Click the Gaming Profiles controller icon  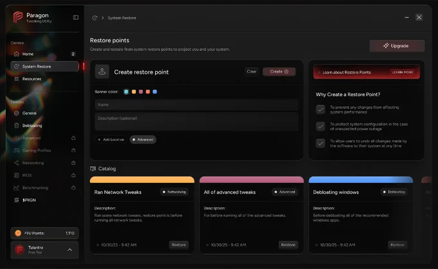click(17, 151)
